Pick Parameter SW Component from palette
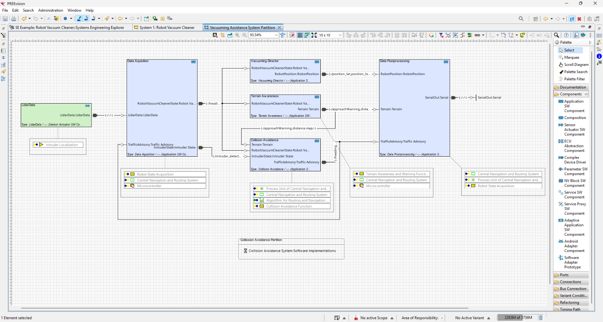This screenshot has height=322, width=603. (572, 171)
